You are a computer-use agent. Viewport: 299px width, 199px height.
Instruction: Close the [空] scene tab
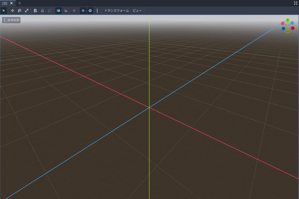[11, 3]
